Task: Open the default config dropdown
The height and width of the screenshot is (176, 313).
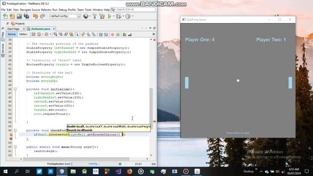Action: click(x=65, y=16)
